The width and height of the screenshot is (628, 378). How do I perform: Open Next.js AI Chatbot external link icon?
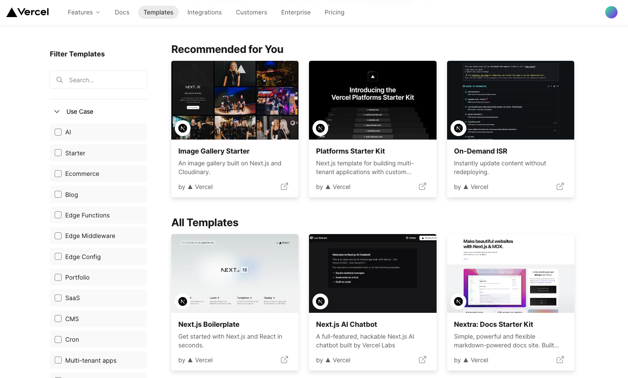click(423, 360)
